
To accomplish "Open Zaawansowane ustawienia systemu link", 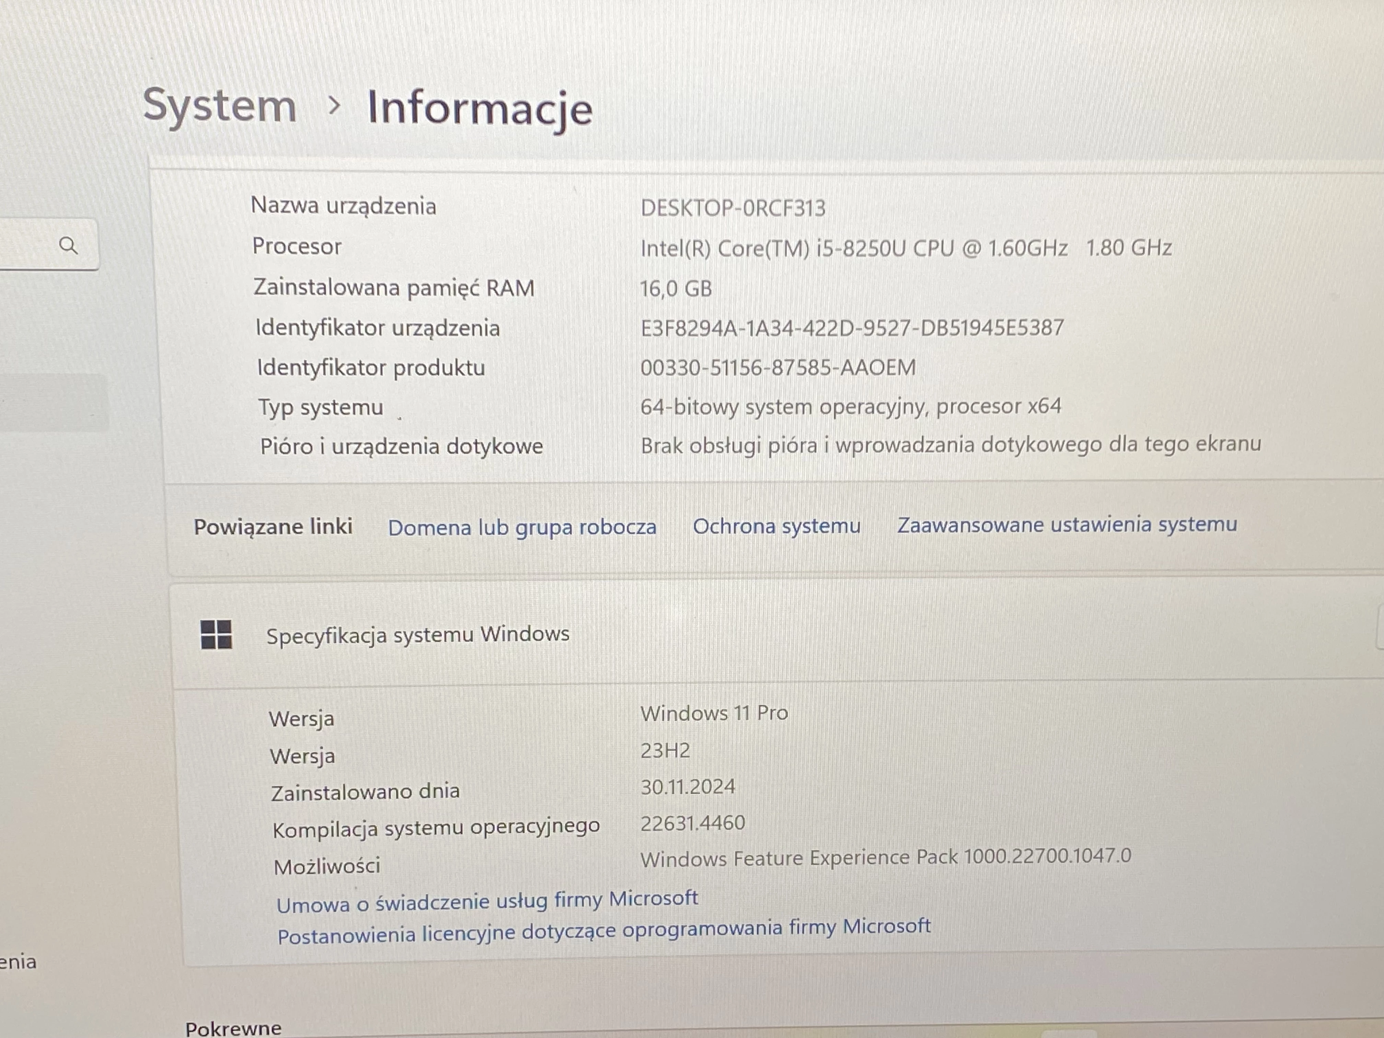I will 1067,524.
